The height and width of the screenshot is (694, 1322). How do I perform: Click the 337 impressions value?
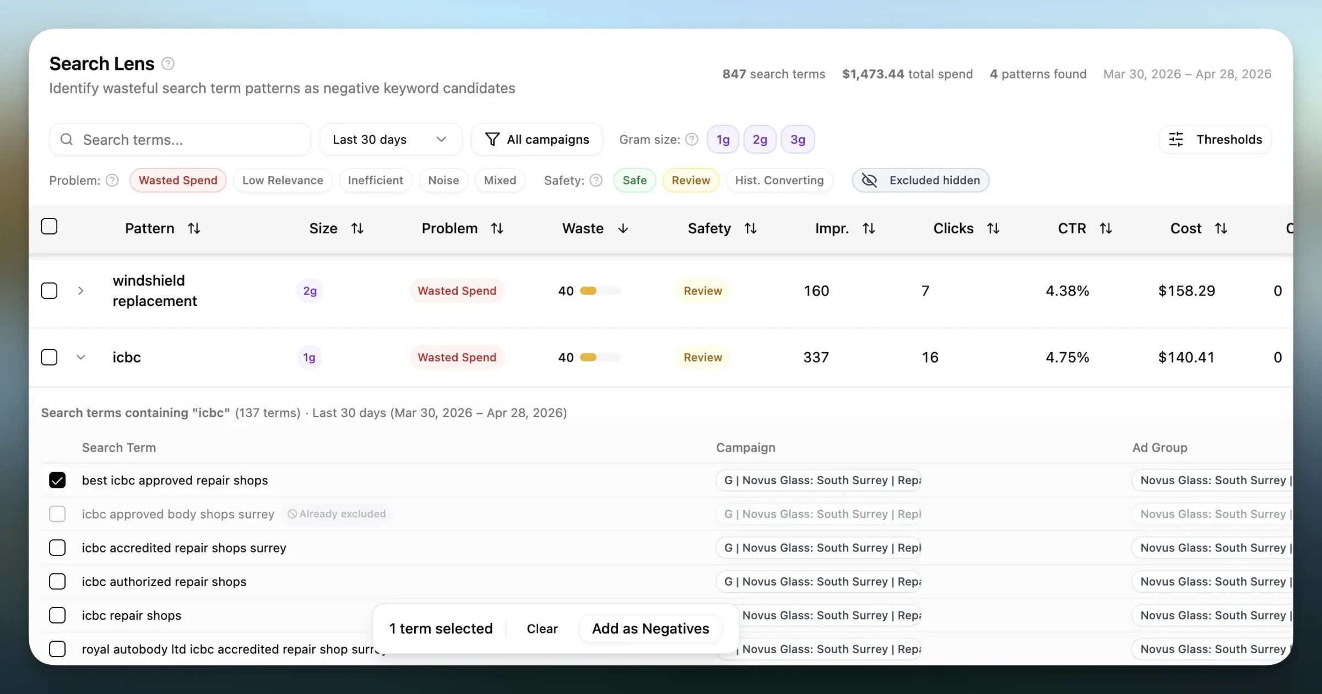point(816,357)
